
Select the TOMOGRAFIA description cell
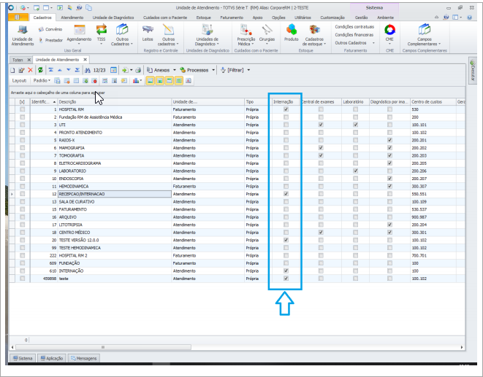pos(115,155)
